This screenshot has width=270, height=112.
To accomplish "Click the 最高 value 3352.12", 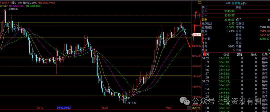I will tap(264, 35).
